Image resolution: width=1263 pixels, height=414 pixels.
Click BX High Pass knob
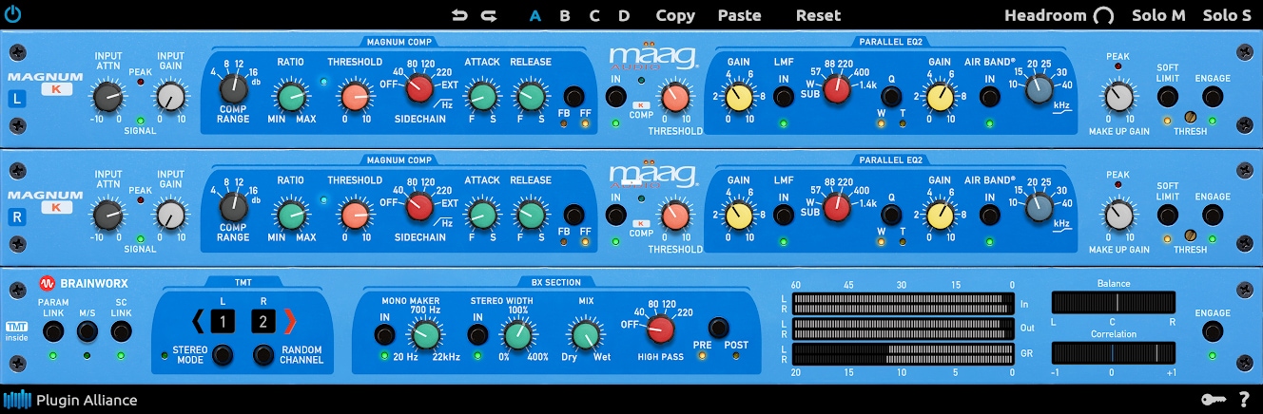tap(660, 329)
